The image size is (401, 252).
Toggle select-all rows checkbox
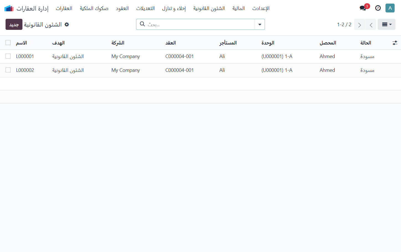8,43
